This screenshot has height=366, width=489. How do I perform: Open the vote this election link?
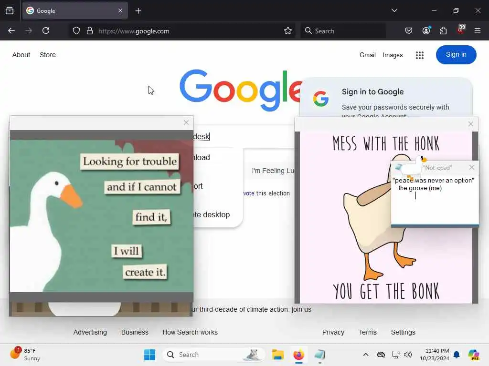pos(266,193)
